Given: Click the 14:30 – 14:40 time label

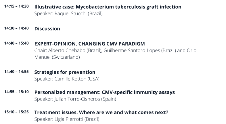Looking at the screenshot, I should click(x=16, y=28).
